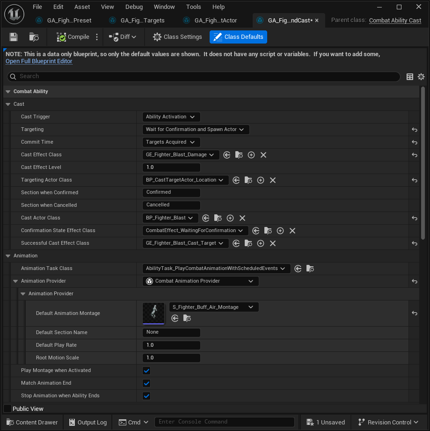Click the Compile button
Image resolution: width=430 pixels, height=431 pixels.
(x=73, y=37)
